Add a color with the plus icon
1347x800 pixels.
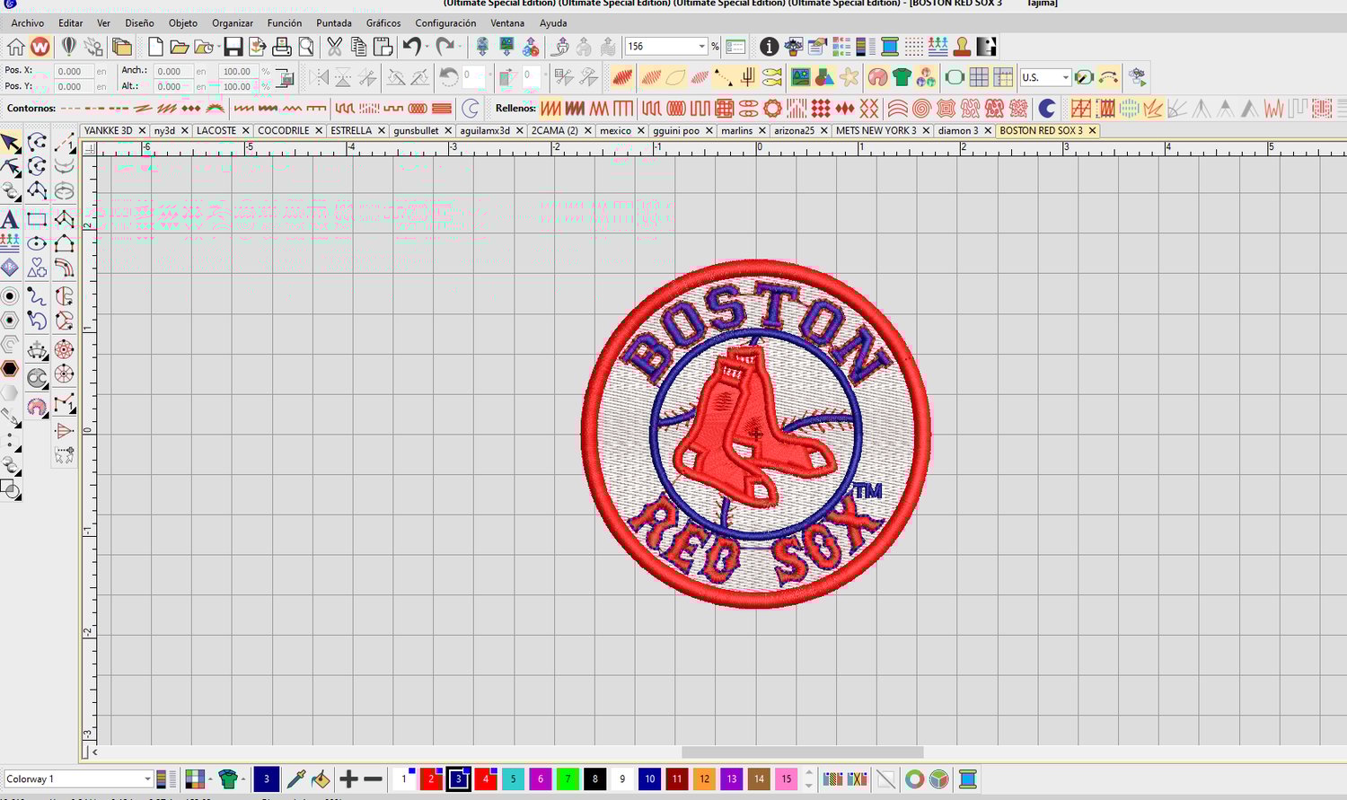tap(348, 779)
